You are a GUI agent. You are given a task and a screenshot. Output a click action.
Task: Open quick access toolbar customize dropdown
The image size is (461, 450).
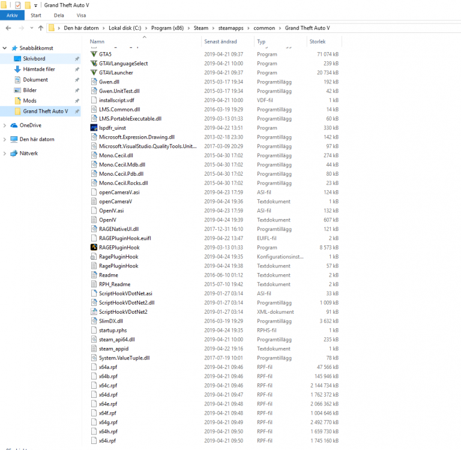coord(35,5)
